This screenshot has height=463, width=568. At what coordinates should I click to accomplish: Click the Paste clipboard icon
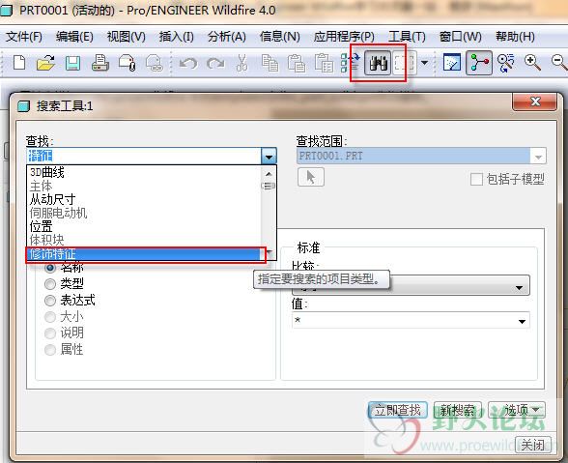297,63
